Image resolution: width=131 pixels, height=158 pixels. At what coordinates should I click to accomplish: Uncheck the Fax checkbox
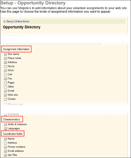[x=5, y=79]
